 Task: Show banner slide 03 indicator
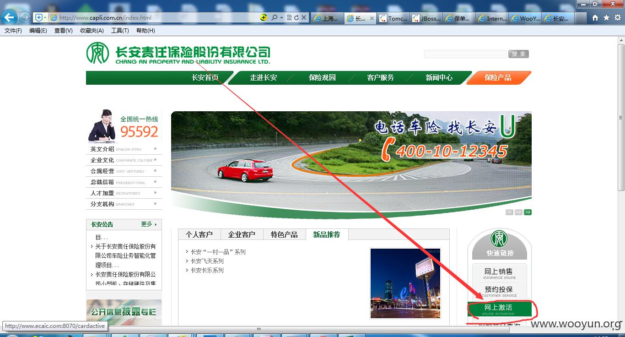click(x=528, y=212)
